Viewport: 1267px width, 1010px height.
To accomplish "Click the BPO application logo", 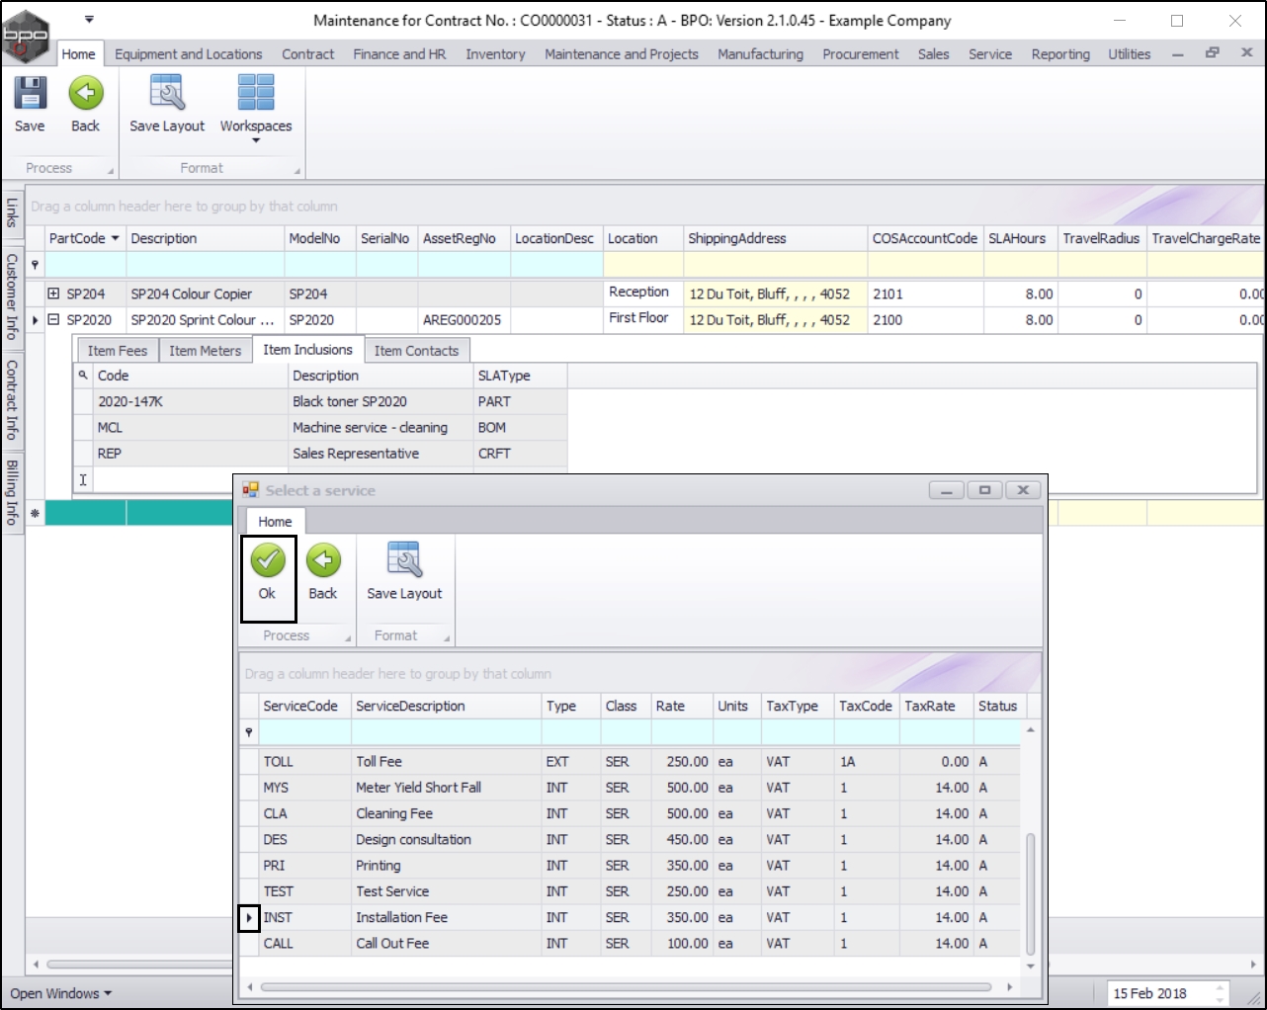I will click(x=26, y=36).
